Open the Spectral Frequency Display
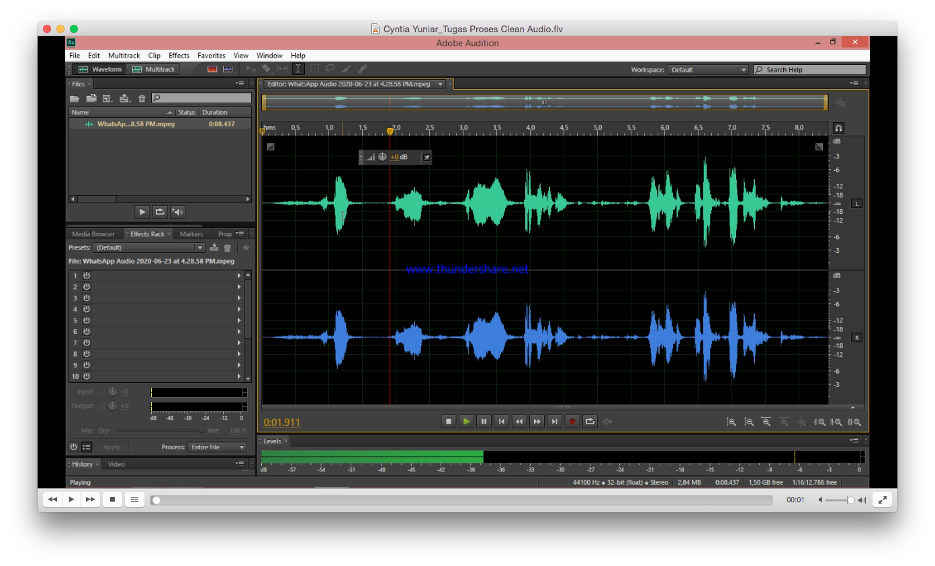The height and width of the screenshot is (566, 935). click(212, 68)
